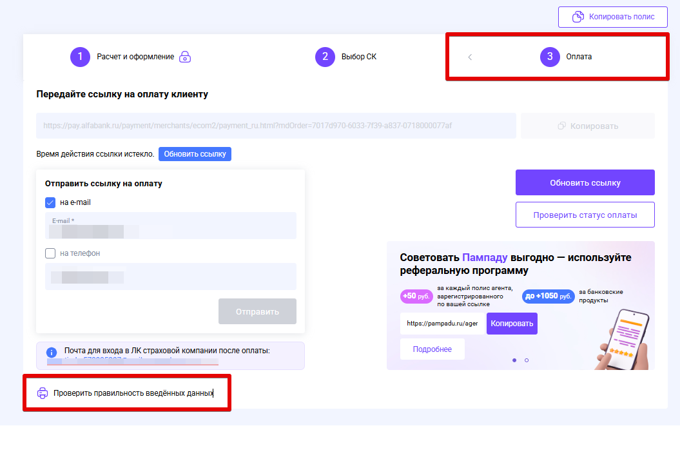Image resolution: width=680 pixels, height=457 pixels.
Task: Open Подробнее about referral program
Action: pyautogui.click(x=432, y=349)
